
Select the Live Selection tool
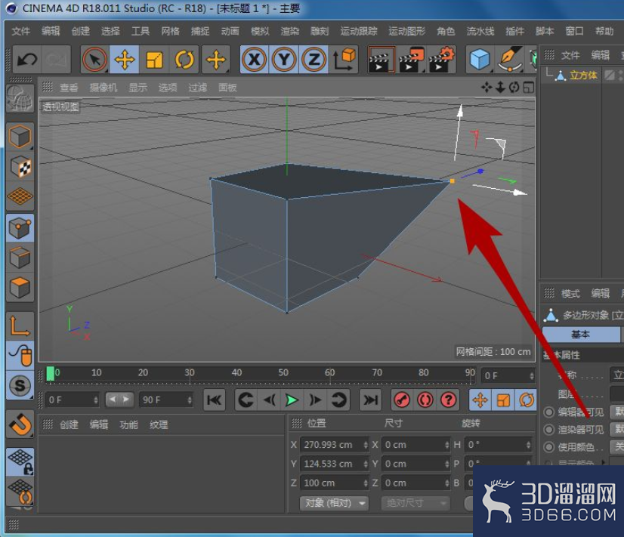tap(94, 60)
